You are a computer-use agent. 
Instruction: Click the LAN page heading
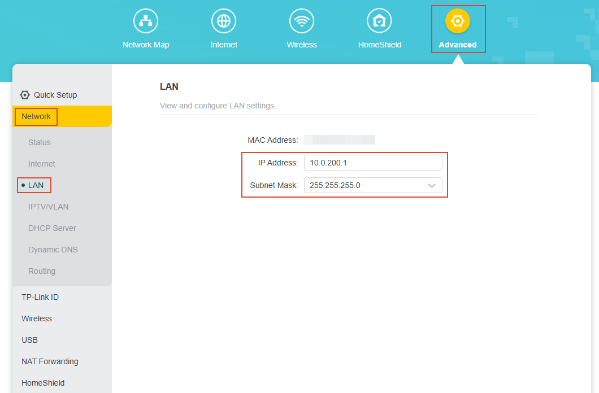point(169,86)
